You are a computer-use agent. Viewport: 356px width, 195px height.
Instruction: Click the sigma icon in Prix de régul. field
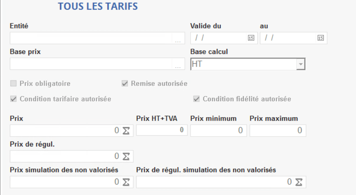pos(125,156)
